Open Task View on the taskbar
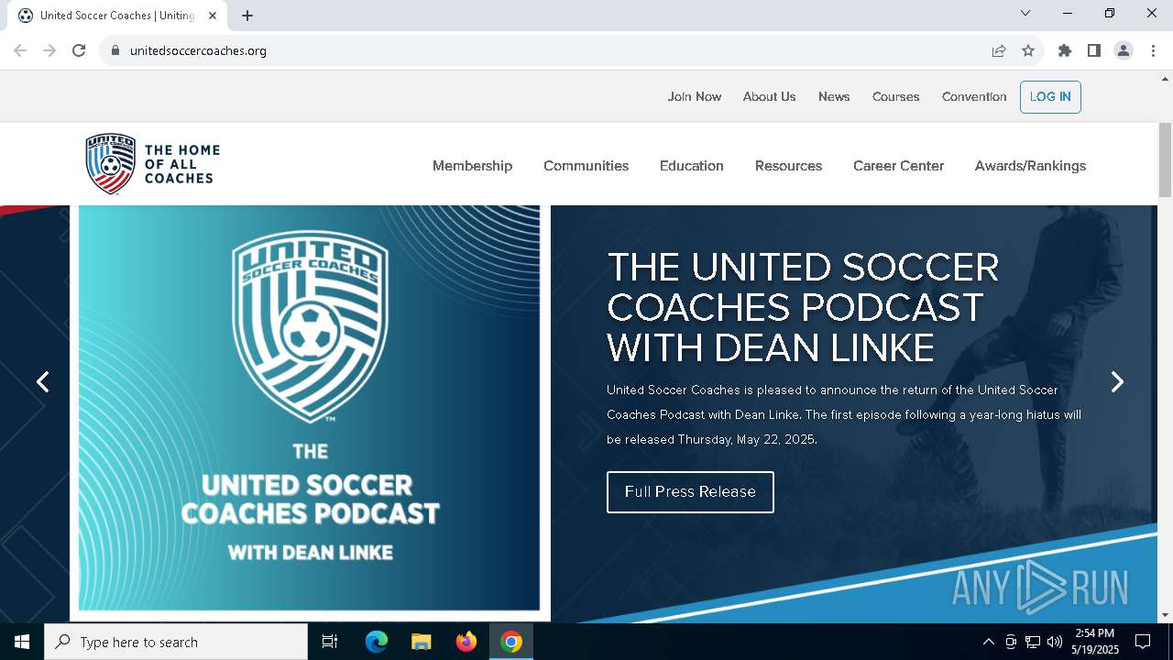The width and height of the screenshot is (1173, 660). [330, 642]
